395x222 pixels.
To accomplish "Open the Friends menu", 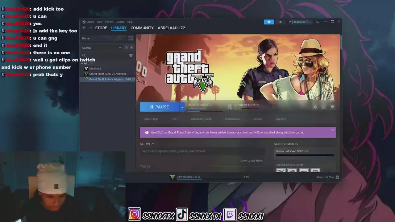I will point(109,22).
